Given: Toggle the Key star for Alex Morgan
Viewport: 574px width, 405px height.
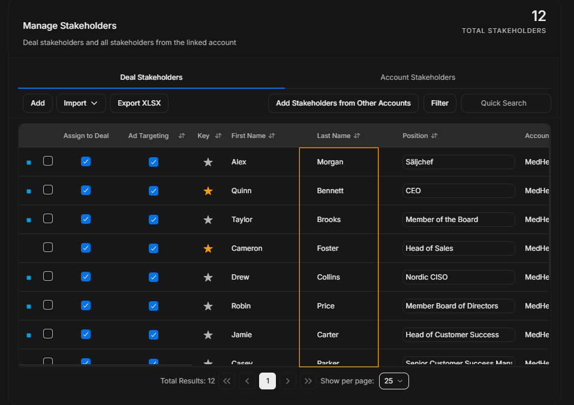Looking at the screenshot, I should point(208,162).
